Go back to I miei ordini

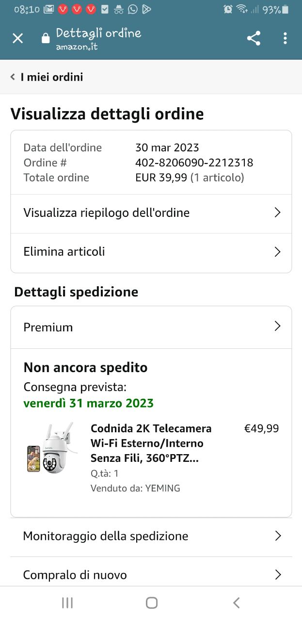(x=47, y=77)
